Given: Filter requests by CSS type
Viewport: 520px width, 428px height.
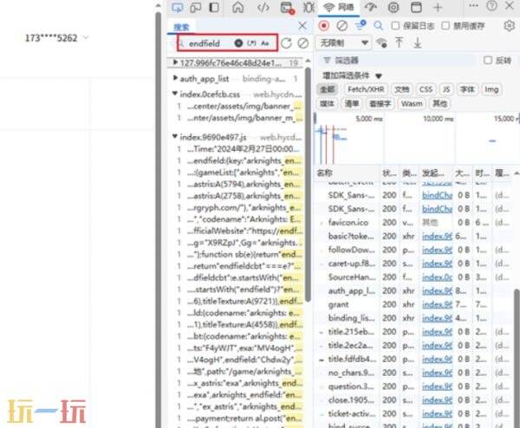Looking at the screenshot, I should 426,89.
